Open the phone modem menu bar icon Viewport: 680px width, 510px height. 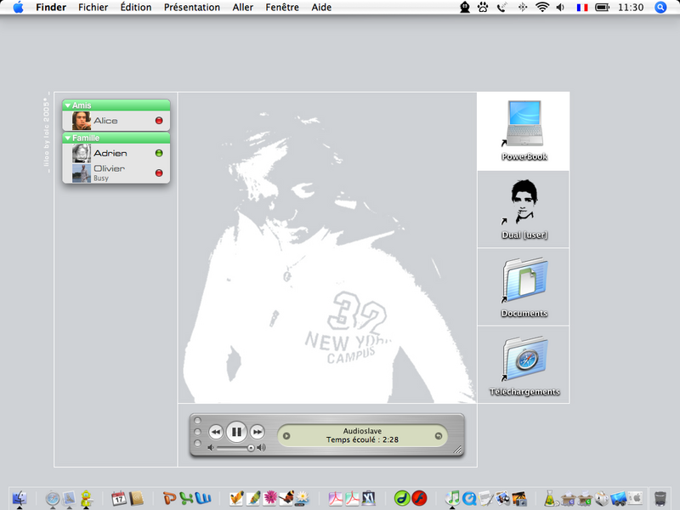click(x=502, y=7)
